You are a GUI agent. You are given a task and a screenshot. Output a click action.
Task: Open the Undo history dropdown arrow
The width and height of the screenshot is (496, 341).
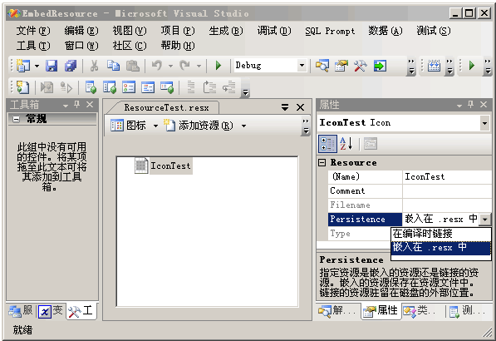170,67
